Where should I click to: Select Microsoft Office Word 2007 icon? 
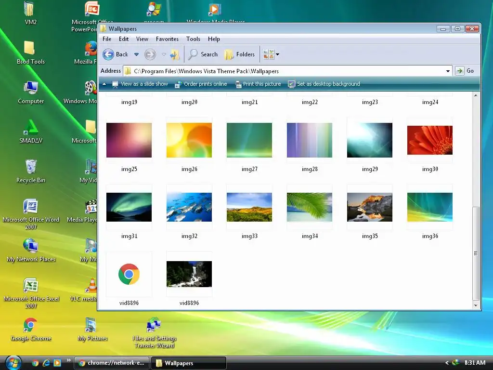tap(30, 214)
